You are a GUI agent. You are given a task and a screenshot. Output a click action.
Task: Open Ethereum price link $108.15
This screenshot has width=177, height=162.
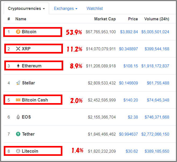[x=131, y=66]
